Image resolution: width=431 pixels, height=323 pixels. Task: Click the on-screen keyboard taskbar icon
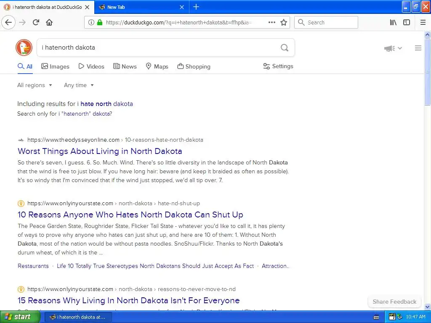tap(376, 317)
